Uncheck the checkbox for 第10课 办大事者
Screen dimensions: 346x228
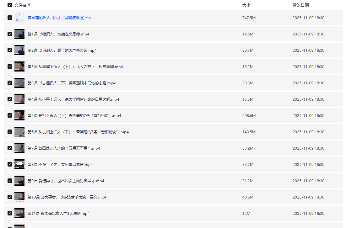[x=9, y=197]
